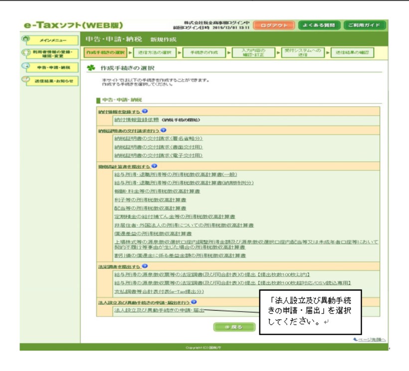Viewport: 409px width, 371px height.
Task: Click 法人設立及び異動手続きの申請・届出を行う heading link
Action: 144,303
